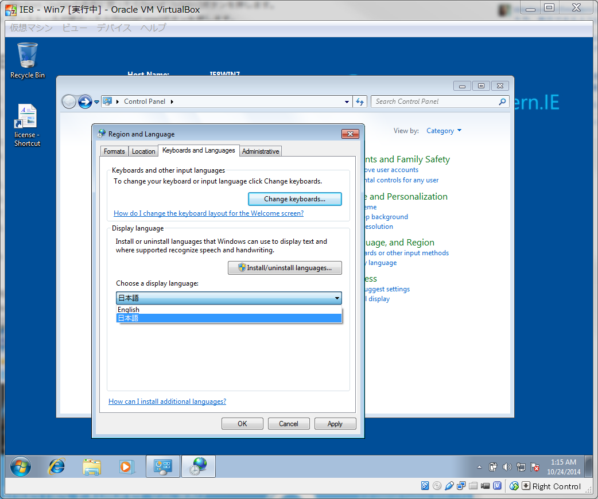Screen dimensions: 598x499
Task: Switch to Control Panel taskbar button
Action: (163, 466)
